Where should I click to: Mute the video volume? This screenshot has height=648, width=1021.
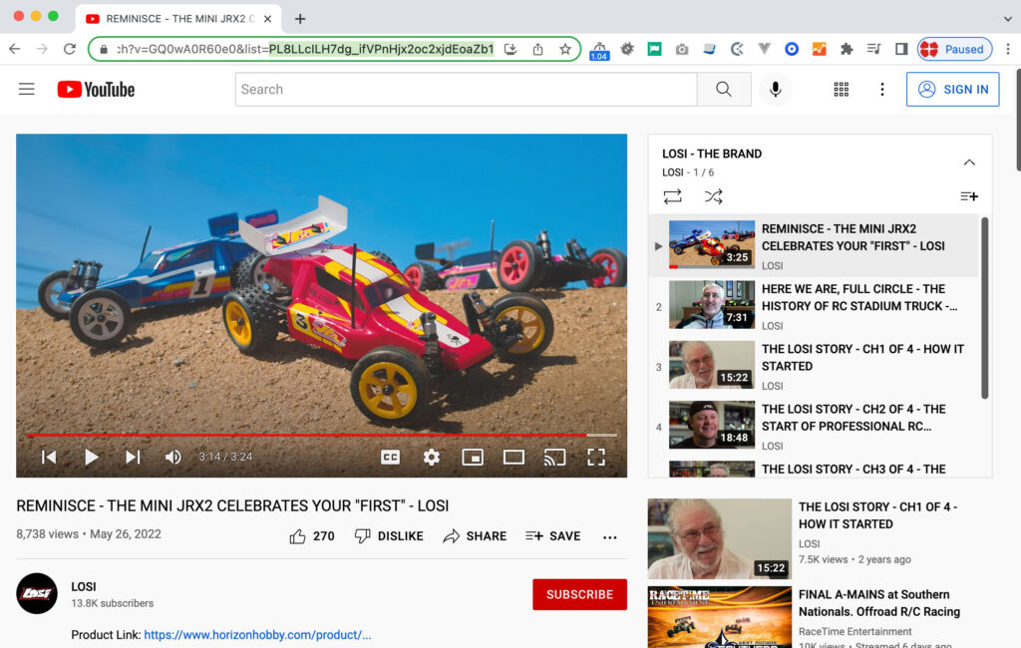click(x=173, y=458)
